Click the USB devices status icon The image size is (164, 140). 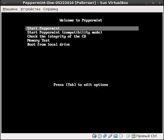pos(110,136)
